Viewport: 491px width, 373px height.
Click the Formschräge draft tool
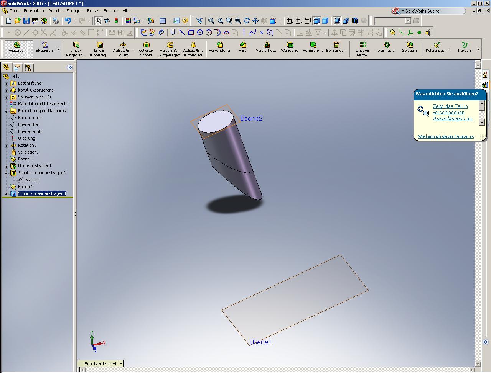coord(313,47)
